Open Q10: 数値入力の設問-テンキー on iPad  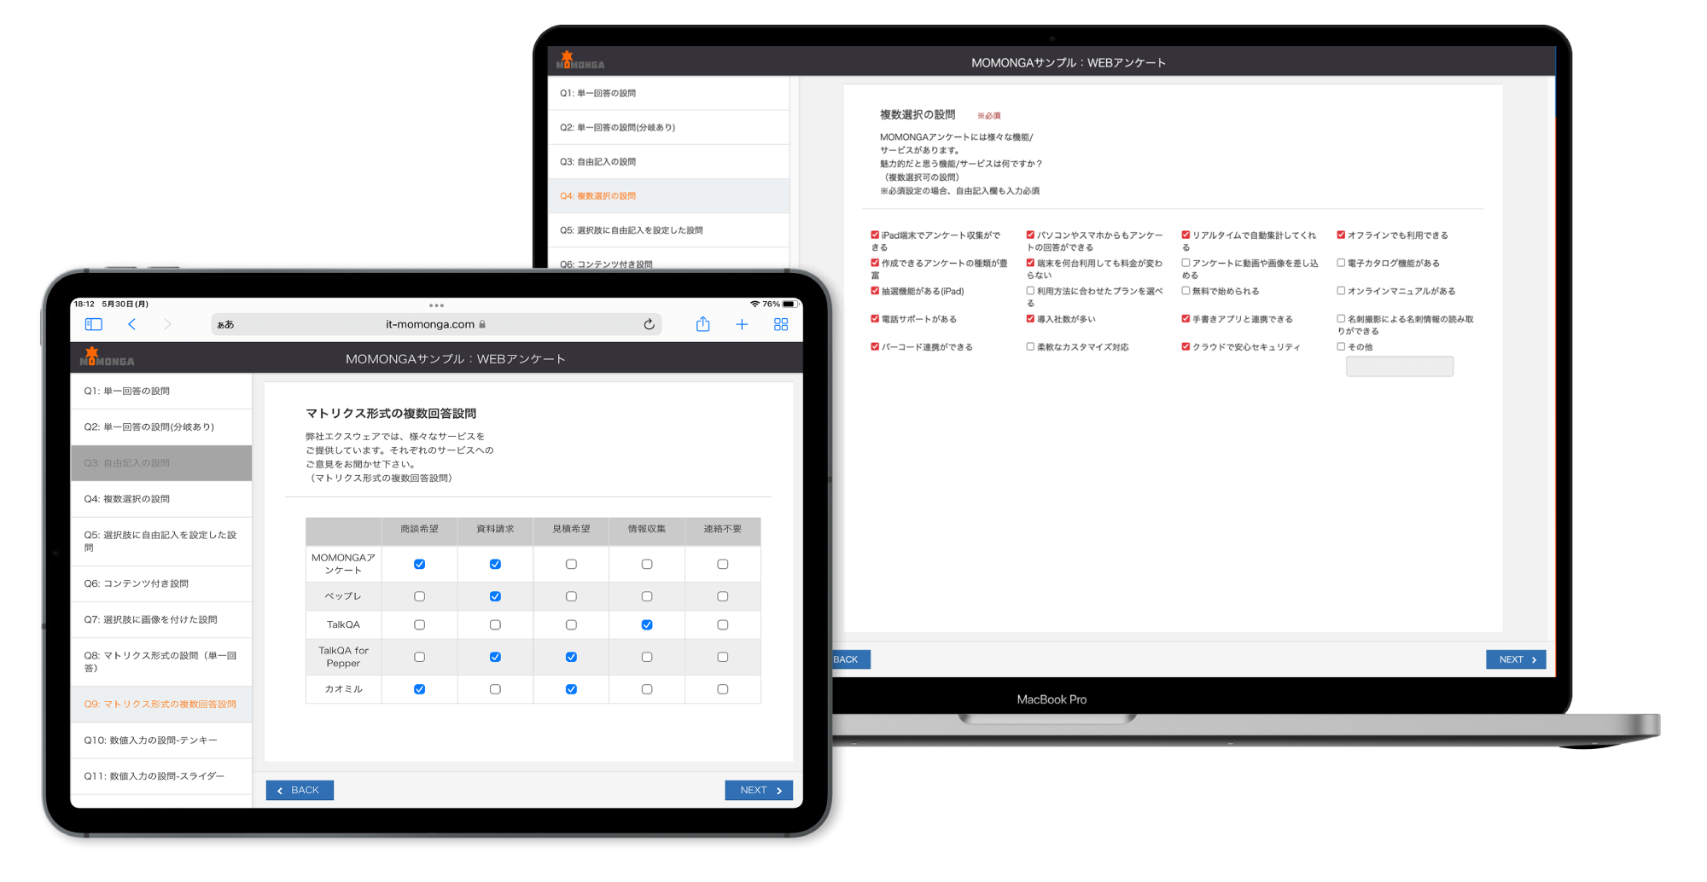pyautogui.click(x=161, y=740)
